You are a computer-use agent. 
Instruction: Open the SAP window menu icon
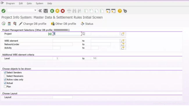[2, 3]
